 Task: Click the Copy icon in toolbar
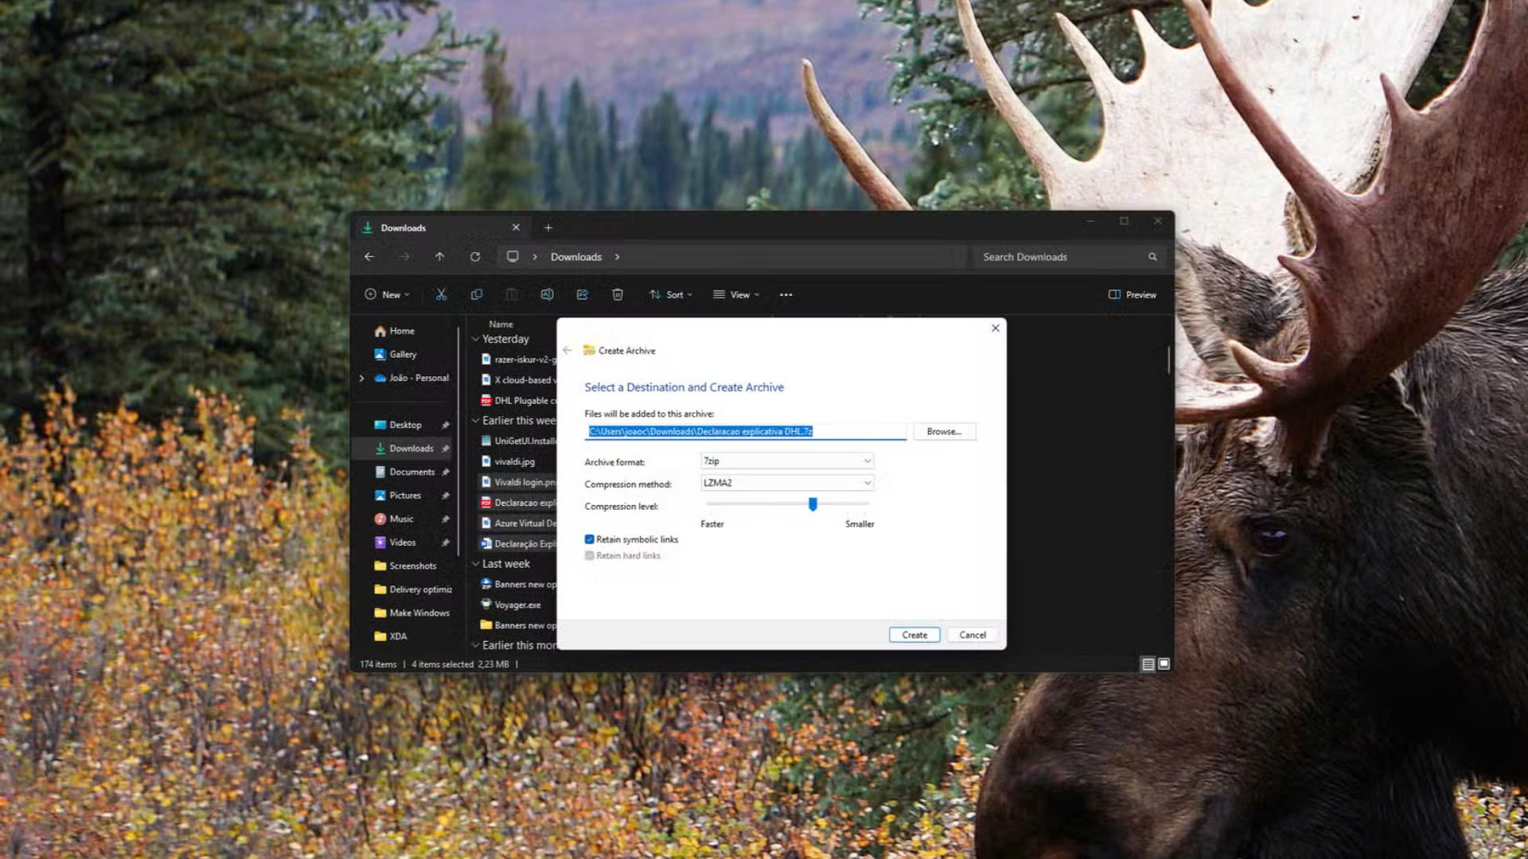477,294
